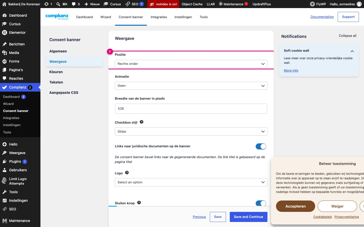Open the Instellingen tab in Complianz
This screenshot has height=227, width=364.
(183, 17)
